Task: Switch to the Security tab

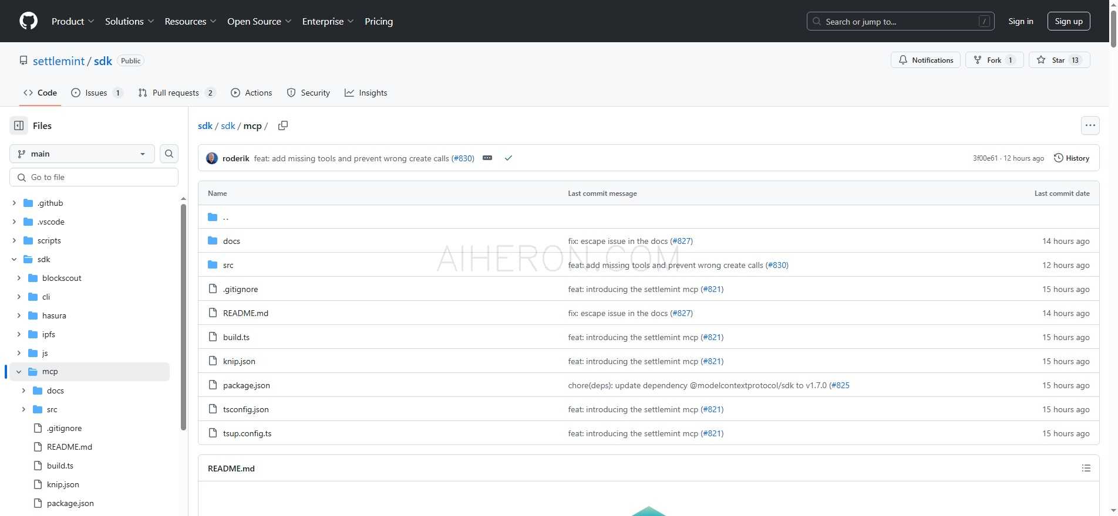Action: (308, 93)
